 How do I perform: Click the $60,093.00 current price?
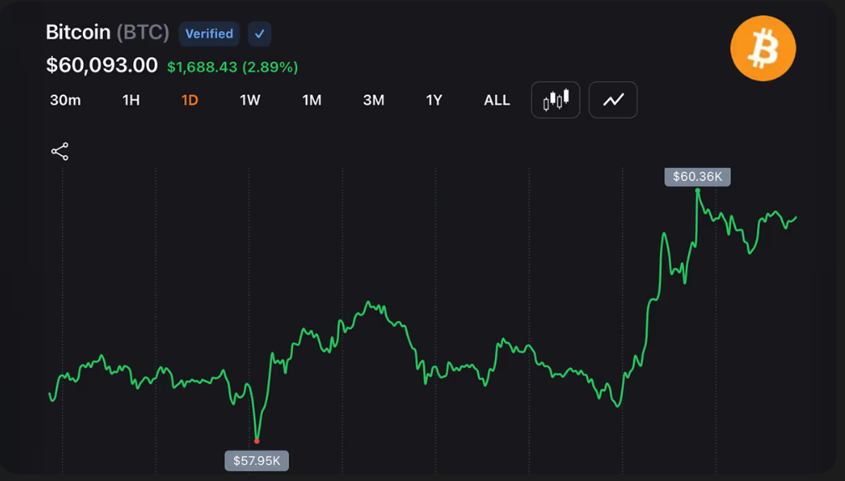(x=102, y=65)
